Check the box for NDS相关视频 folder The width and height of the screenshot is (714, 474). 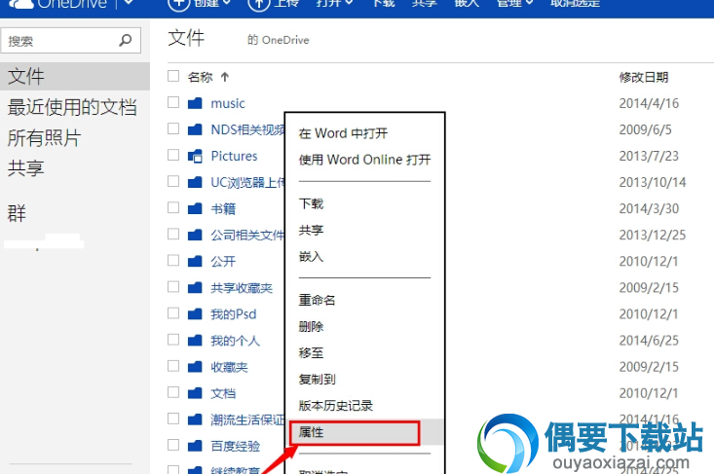tap(173, 128)
